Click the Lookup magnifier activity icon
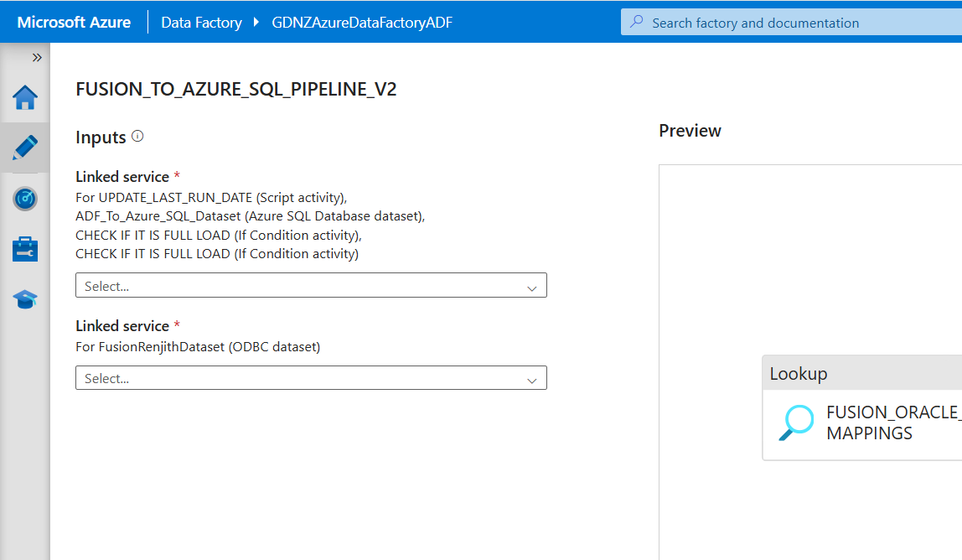This screenshot has height=560, width=962. tap(796, 423)
